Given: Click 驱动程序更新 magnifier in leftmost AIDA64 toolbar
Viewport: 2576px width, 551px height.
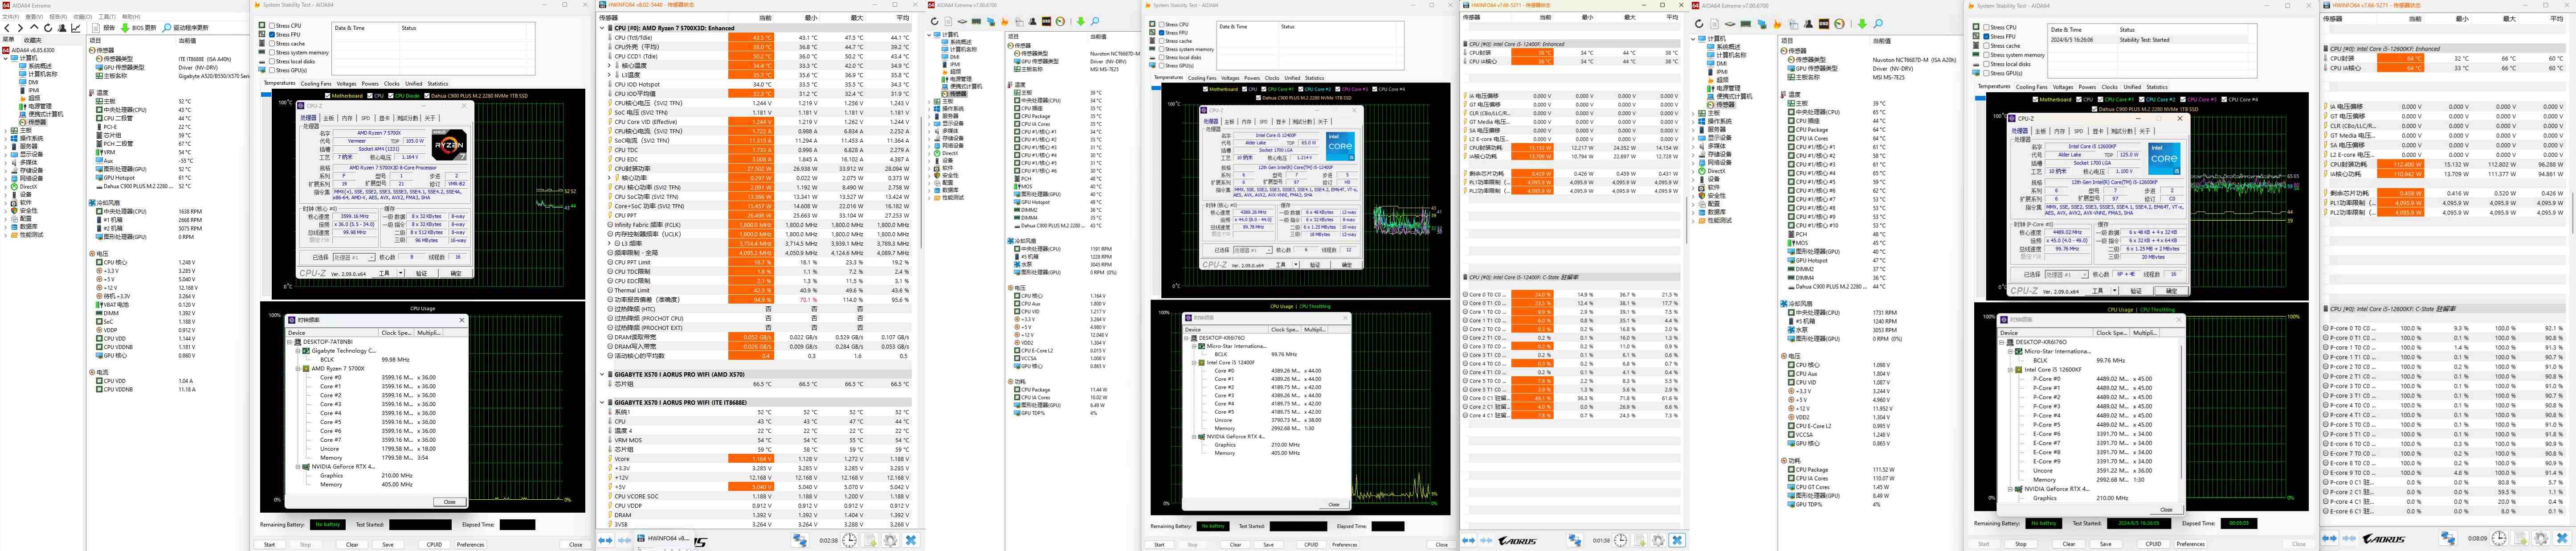Looking at the screenshot, I should point(166,28).
